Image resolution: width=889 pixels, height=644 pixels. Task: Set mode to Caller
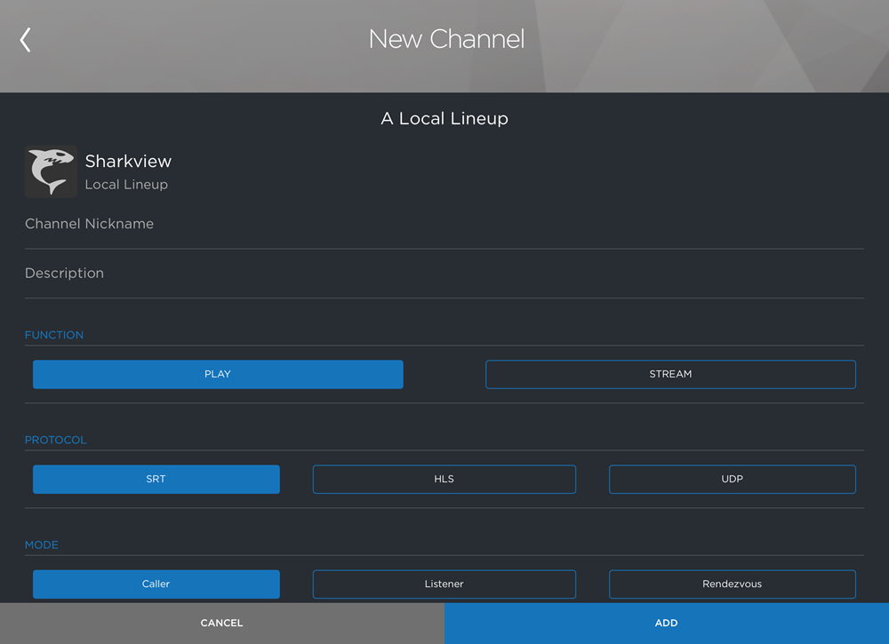(156, 584)
